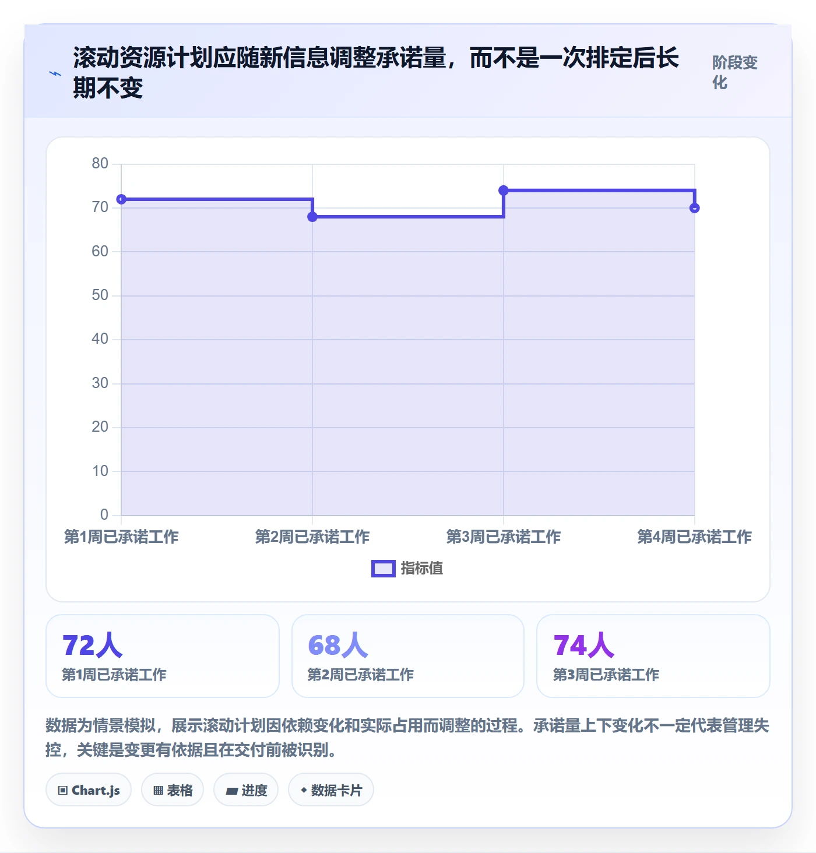Click the 数据卡片 tag chip
This screenshot has height=853, width=816.
coord(331,790)
